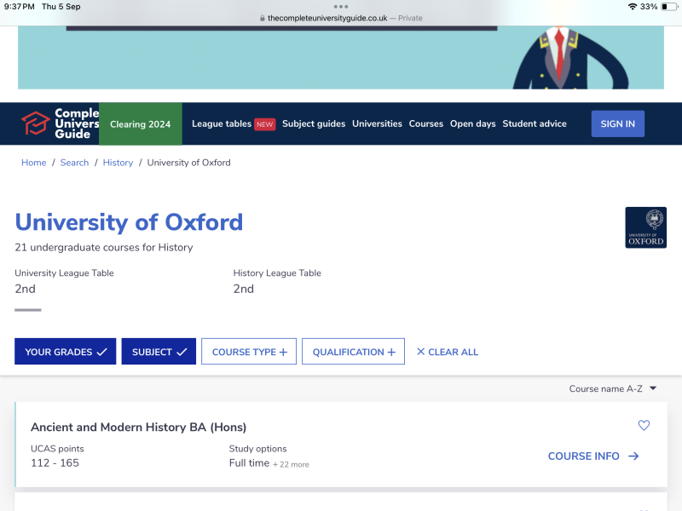This screenshot has height=511, width=682.
Task: Follow the History breadcrumb link
Action: click(x=118, y=162)
